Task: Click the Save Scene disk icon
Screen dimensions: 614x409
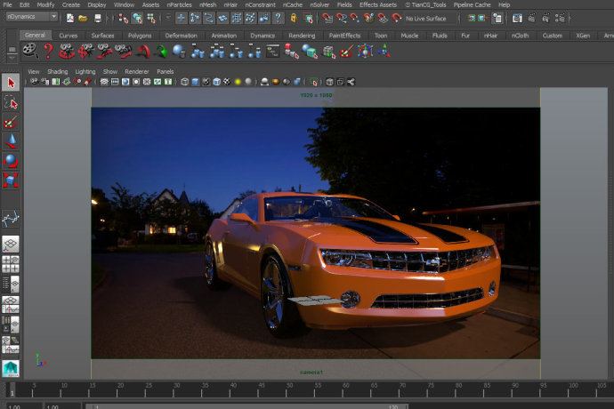Action: click(98, 18)
